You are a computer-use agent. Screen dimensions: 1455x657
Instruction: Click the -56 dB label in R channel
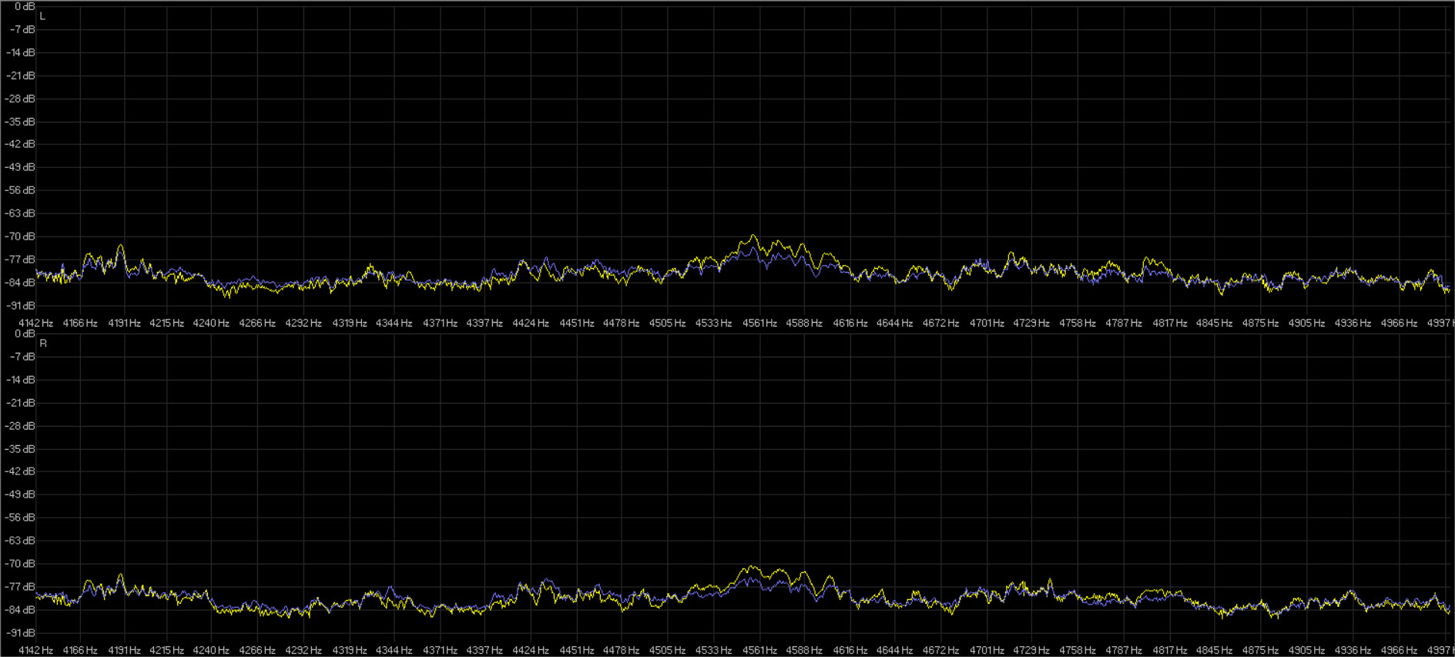coord(21,518)
